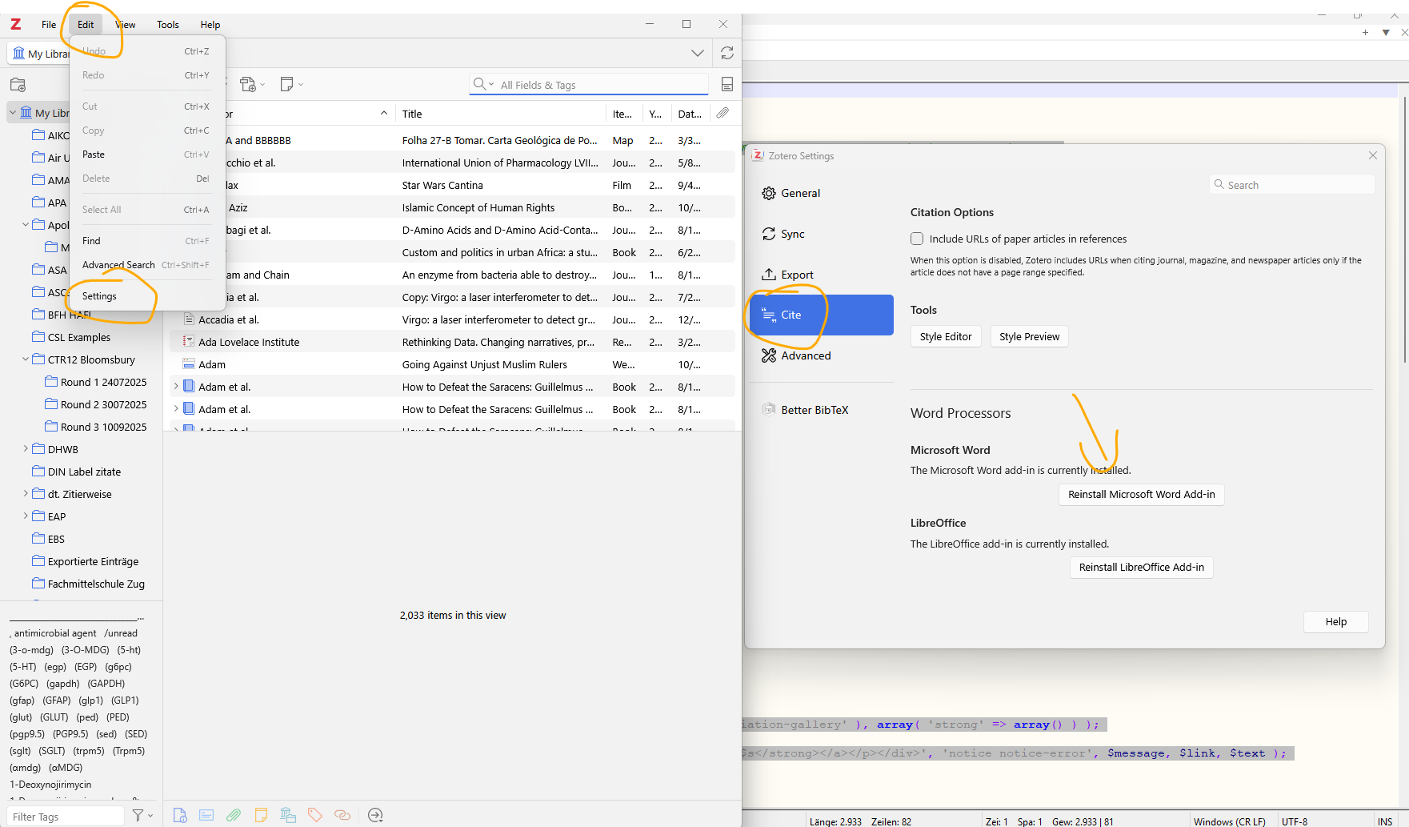
Task: Open the Related items link icon in bottom bar
Action: (342, 815)
